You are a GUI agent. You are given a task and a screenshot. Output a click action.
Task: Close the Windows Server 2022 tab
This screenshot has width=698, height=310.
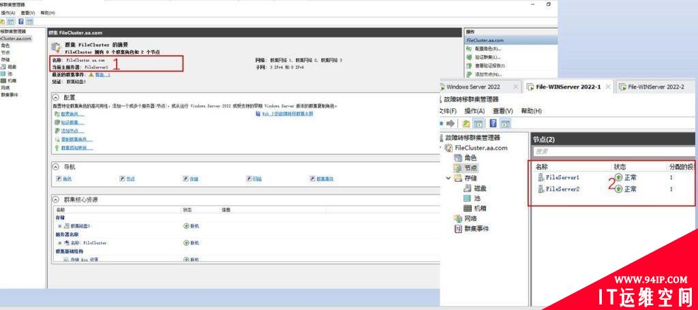[x=515, y=87]
